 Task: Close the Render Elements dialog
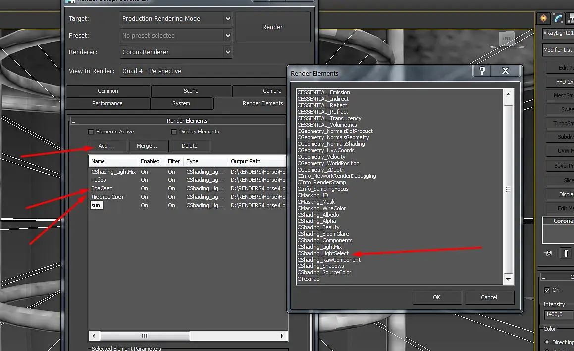click(505, 71)
